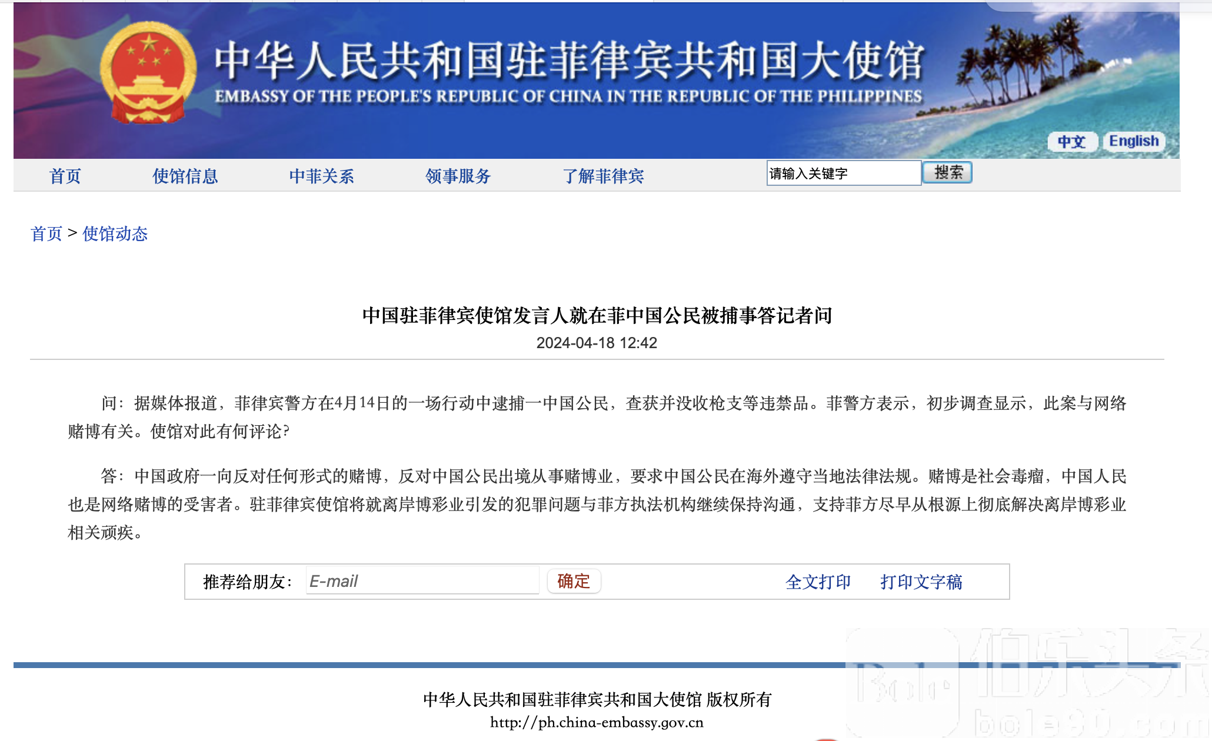The image size is (1212, 741).
Task: Click the 首页 breadcrumb link
Action: click(x=46, y=234)
